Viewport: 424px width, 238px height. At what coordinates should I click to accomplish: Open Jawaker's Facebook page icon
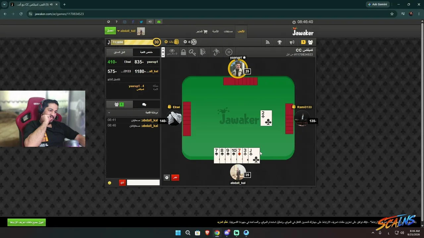click(133, 22)
